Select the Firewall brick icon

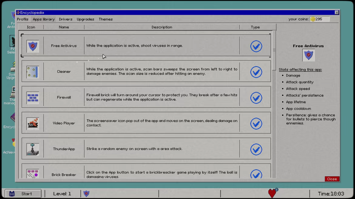tap(32, 98)
